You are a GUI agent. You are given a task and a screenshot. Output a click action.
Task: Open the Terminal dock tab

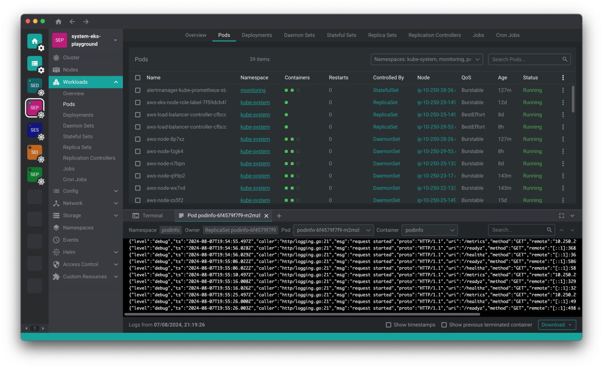point(148,216)
